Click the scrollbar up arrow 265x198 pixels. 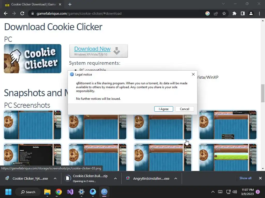pyautogui.click(x=263, y=21)
